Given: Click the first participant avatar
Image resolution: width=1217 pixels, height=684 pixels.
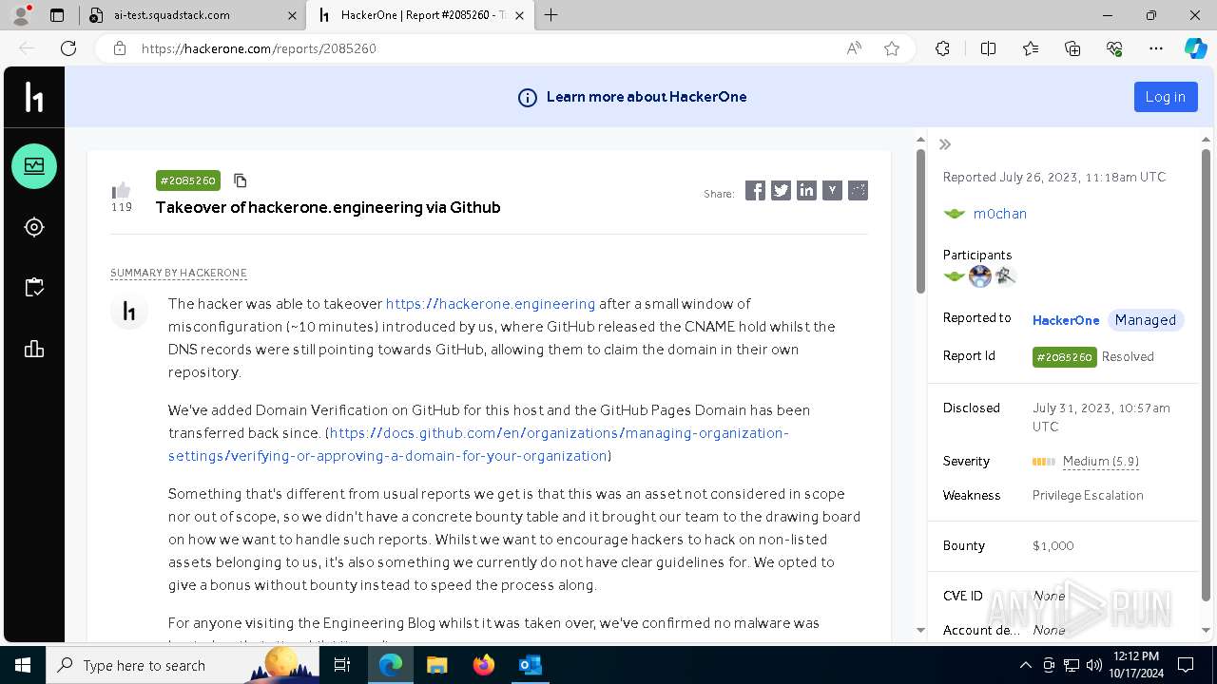Looking at the screenshot, I should click(x=954, y=276).
